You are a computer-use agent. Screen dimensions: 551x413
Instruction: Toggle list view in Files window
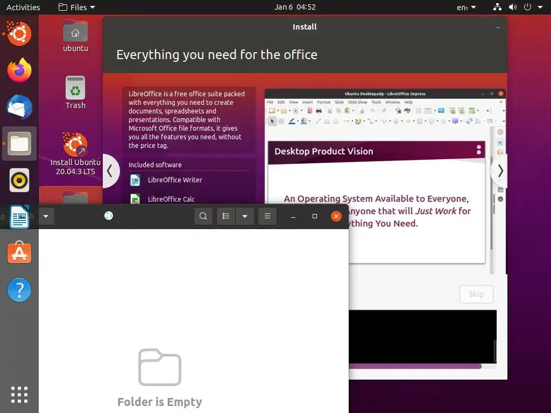click(x=226, y=216)
